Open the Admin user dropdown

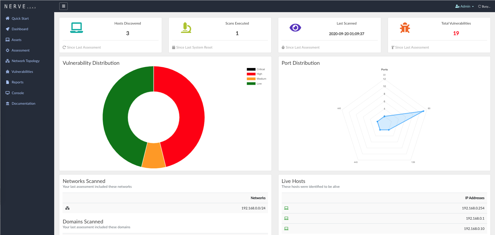point(464,6)
